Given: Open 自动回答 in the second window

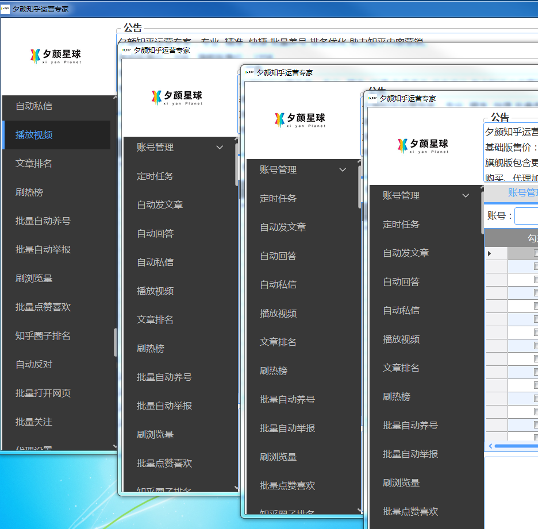Looking at the screenshot, I should pyautogui.click(x=155, y=233).
